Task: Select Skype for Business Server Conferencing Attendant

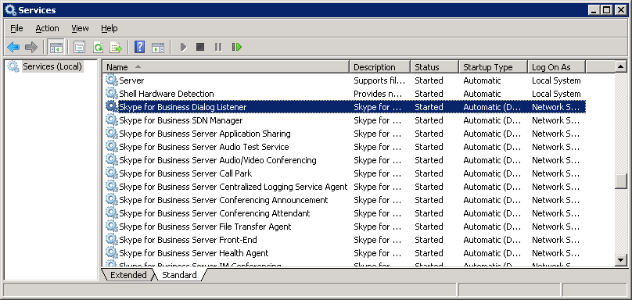Action: coord(214,213)
